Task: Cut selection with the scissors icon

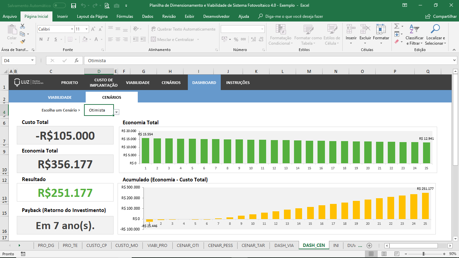Action: [x=23, y=26]
